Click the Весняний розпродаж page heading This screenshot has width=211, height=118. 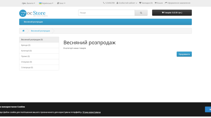(89, 42)
